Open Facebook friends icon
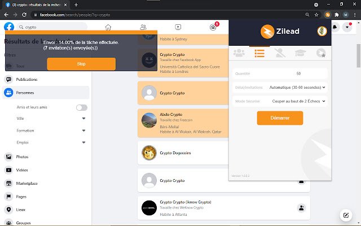The height and width of the screenshot is (226, 361). pyautogui.click(x=143, y=27)
